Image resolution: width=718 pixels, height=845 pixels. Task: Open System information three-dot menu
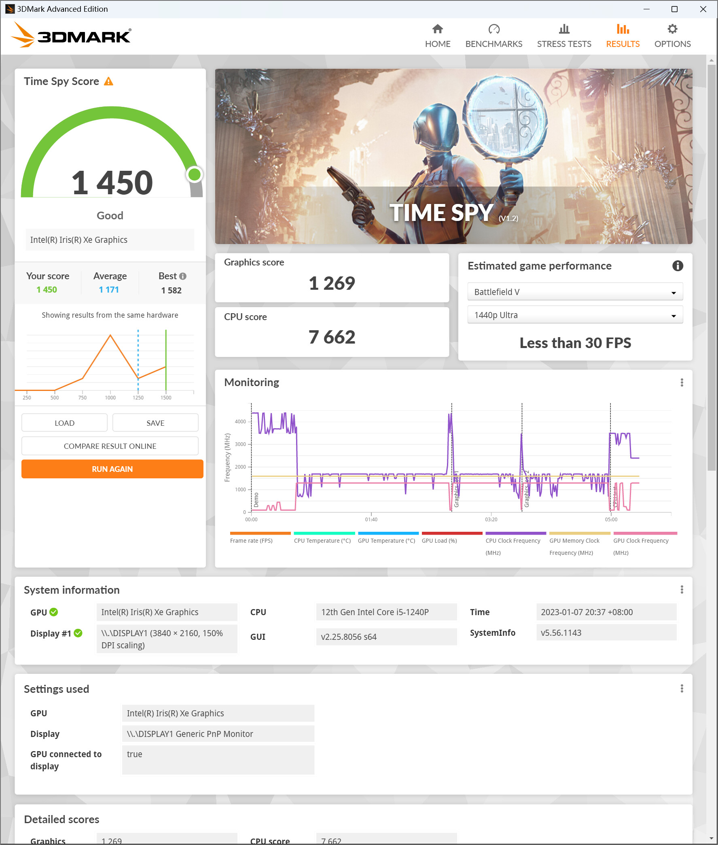tap(681, 590)
